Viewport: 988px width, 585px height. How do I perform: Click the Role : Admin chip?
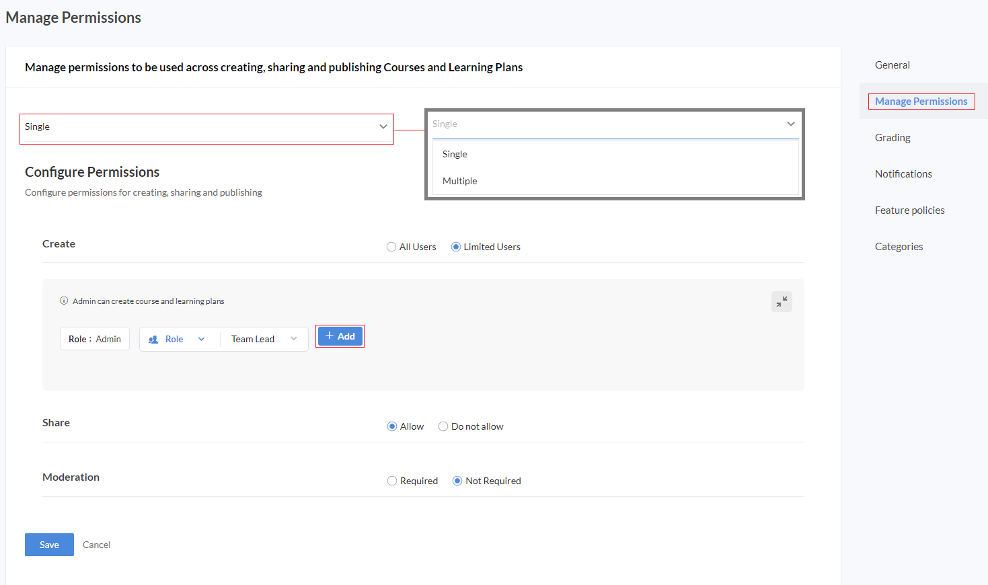click(95, 339)
